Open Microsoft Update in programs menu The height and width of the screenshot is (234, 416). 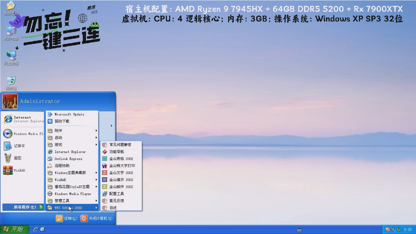[72, 114]
